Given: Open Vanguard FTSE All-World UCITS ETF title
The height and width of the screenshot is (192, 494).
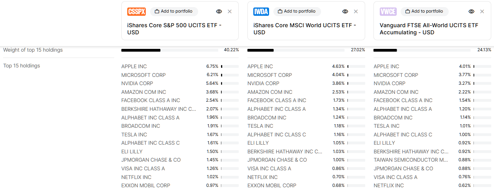Looking at the screenshot, I should coord(429,29).
